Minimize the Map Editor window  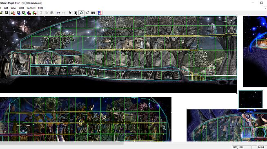[x=253, y=3]
